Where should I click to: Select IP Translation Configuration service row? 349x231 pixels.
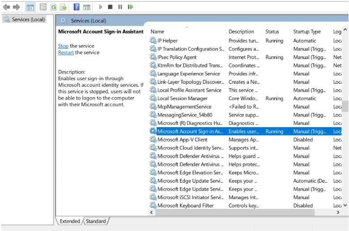click(245, 49)
